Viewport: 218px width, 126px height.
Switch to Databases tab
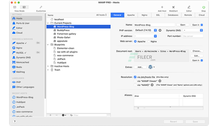(x=173, y=15)
